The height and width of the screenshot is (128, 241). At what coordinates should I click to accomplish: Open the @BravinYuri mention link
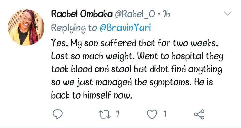tap(125, 28)
